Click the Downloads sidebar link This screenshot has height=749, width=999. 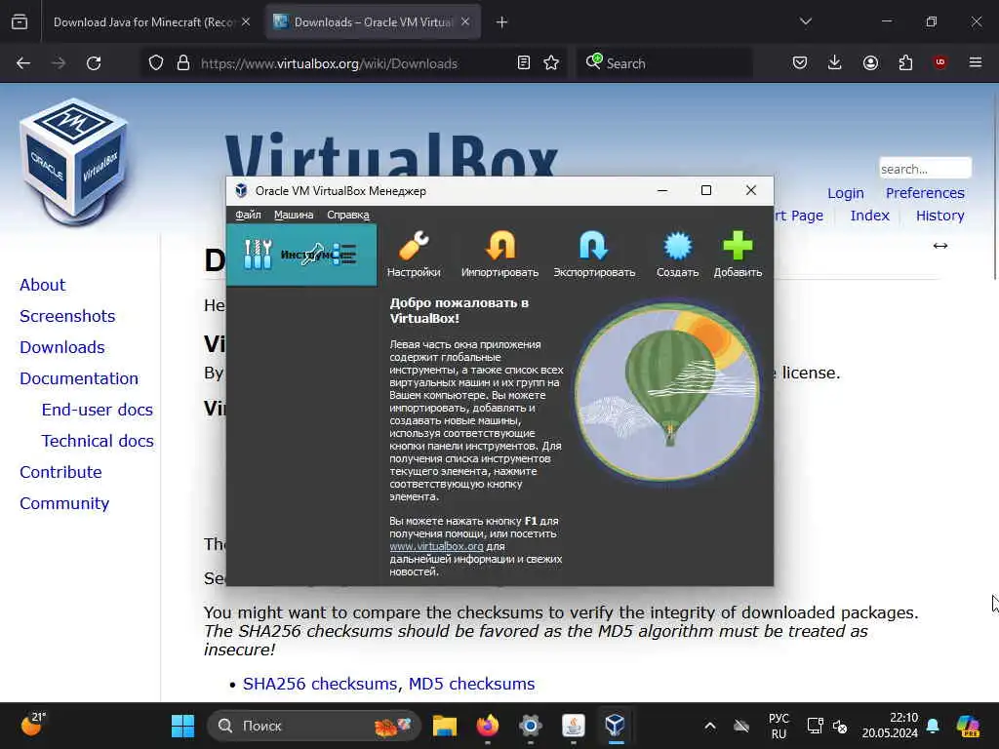point(62,347)
